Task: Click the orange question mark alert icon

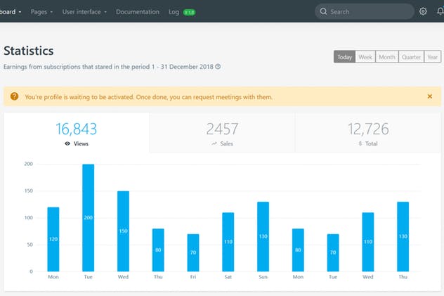Action: pyautogui.click(x=14, y=96)
